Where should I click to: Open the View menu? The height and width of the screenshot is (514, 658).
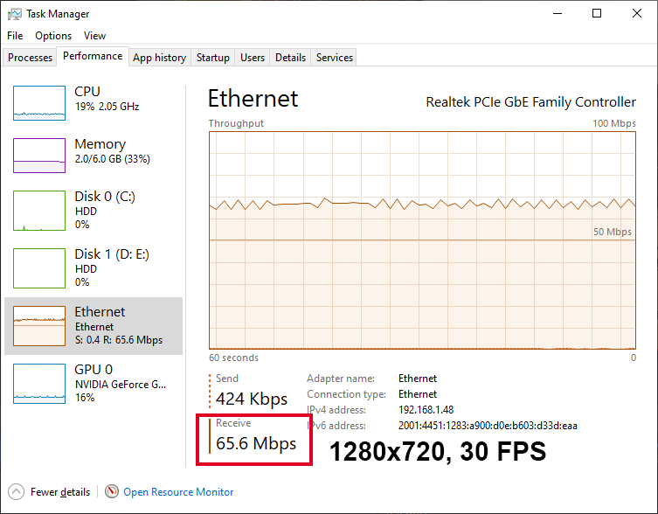(94, 36)
